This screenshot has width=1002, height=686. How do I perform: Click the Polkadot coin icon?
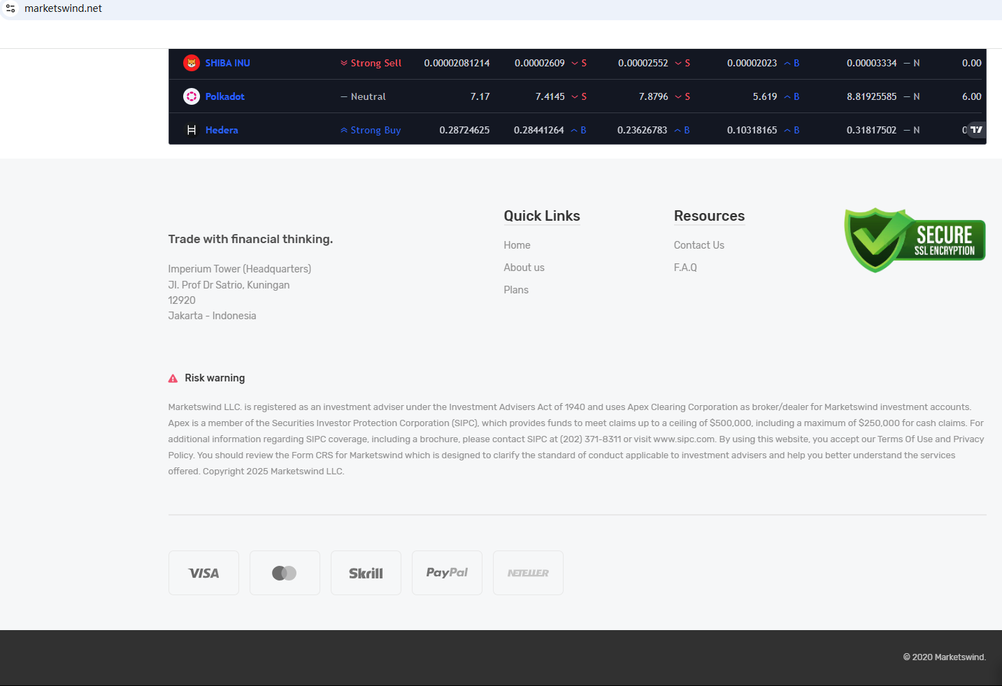point(191,96)
